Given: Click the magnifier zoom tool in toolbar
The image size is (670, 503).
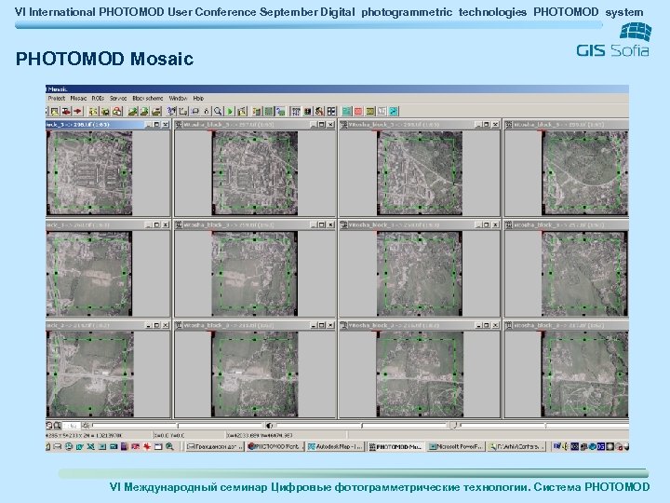Looking at the screenshot, I should pos(219,111).
